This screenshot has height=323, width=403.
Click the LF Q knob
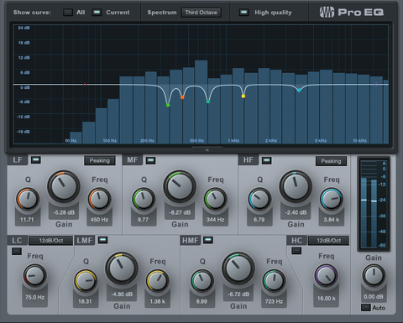coord(28,199)
